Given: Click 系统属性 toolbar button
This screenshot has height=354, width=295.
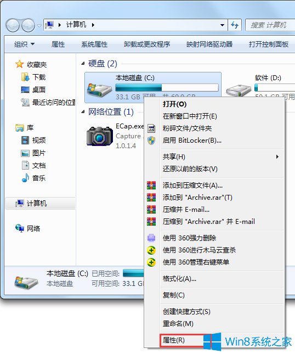Looking at the screenshot, I should 94,44.
